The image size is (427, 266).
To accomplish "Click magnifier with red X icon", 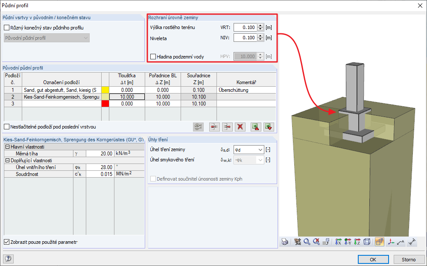I will (x=316, y=242).
